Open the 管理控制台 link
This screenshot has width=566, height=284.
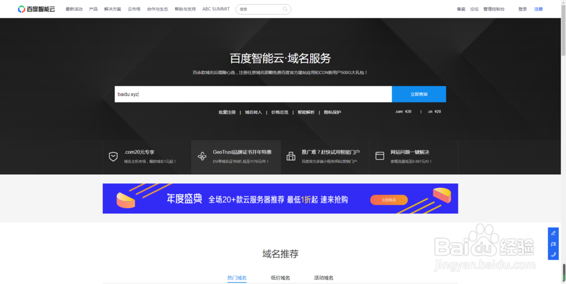tap(494, 9)
